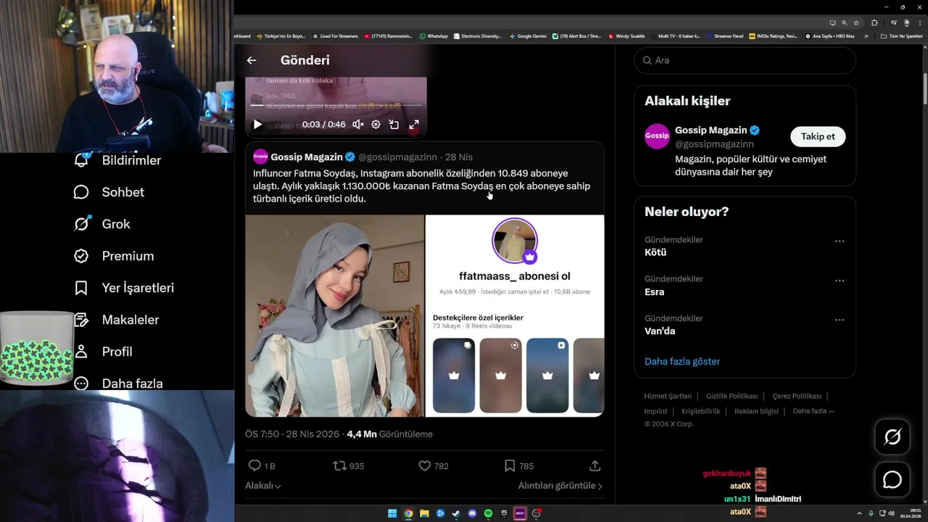Reply to the post (1 B)
Screen dimensions: 928x522
pyautogui.click(x=262, y=465)
